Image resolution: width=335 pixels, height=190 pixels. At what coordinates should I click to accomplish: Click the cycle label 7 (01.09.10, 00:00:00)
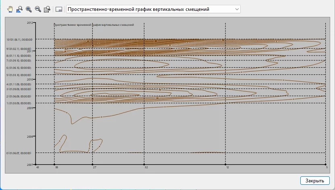(x=19, y=60)
